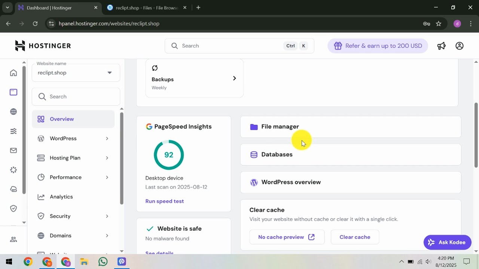Focus the sidebar Search field
Image resolution: width=479 pixels, height=269 pixels.
tap(76, 96)
